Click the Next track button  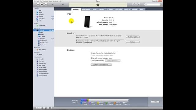click(46, 4)
